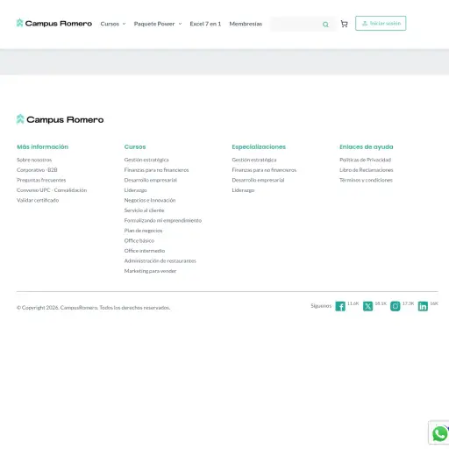449x449 pixels.
Task: Open Libro de Reclamaciones link
Action: (367, 170)
